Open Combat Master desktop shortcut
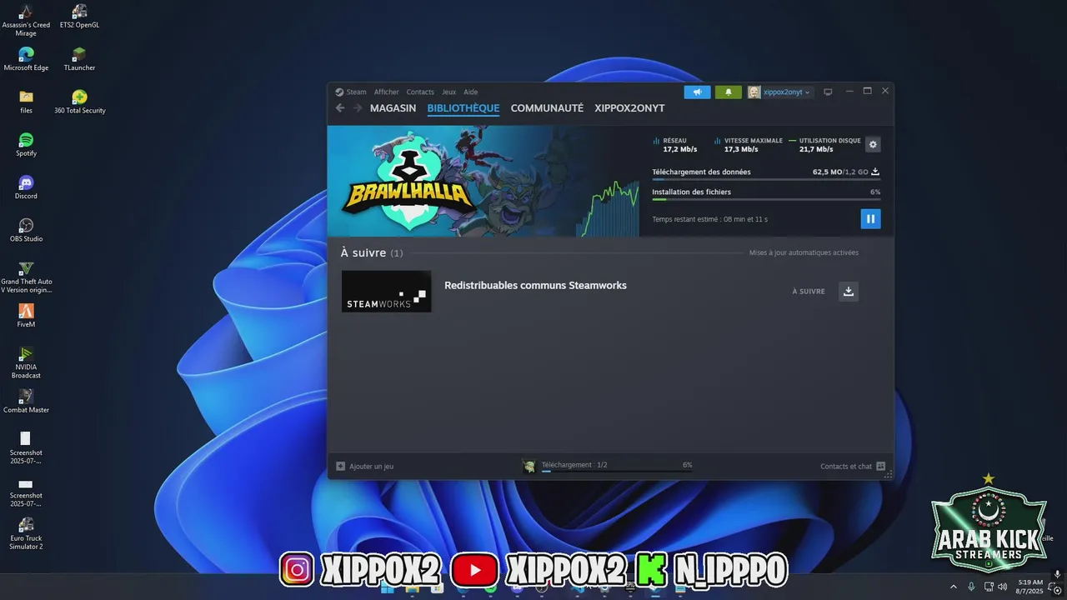Image resolution: width=1067 pixels, height=600 pixels. tap(26, 401)
